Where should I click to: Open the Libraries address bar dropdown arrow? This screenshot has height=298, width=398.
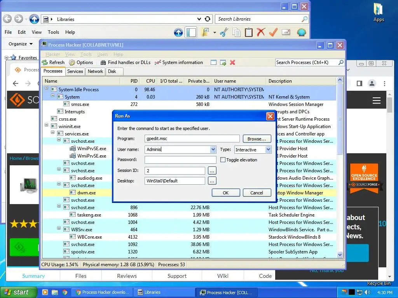(x=199, y=19)
